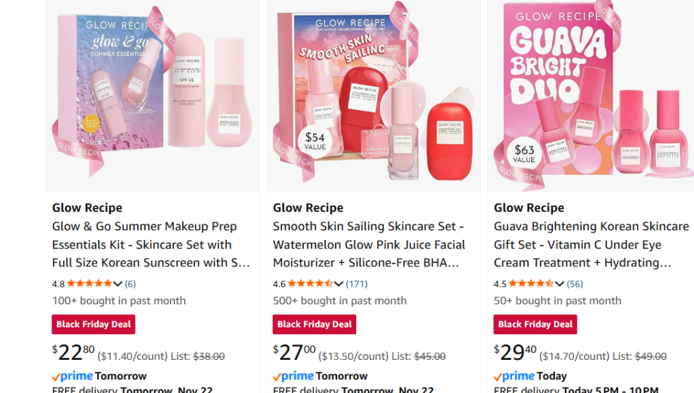Expand rating dropdown for Smooth Skin Sailing set
Image resolution: width=694 pixels, height=393 pixels.
[339, 284]
